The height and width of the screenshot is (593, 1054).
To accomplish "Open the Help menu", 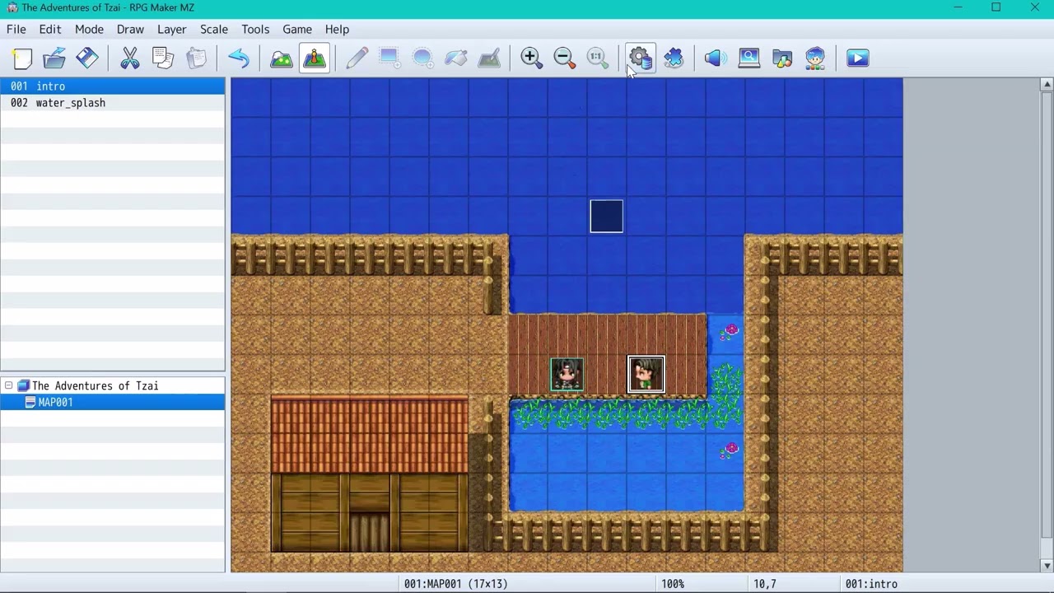I will tap(337, 30).
